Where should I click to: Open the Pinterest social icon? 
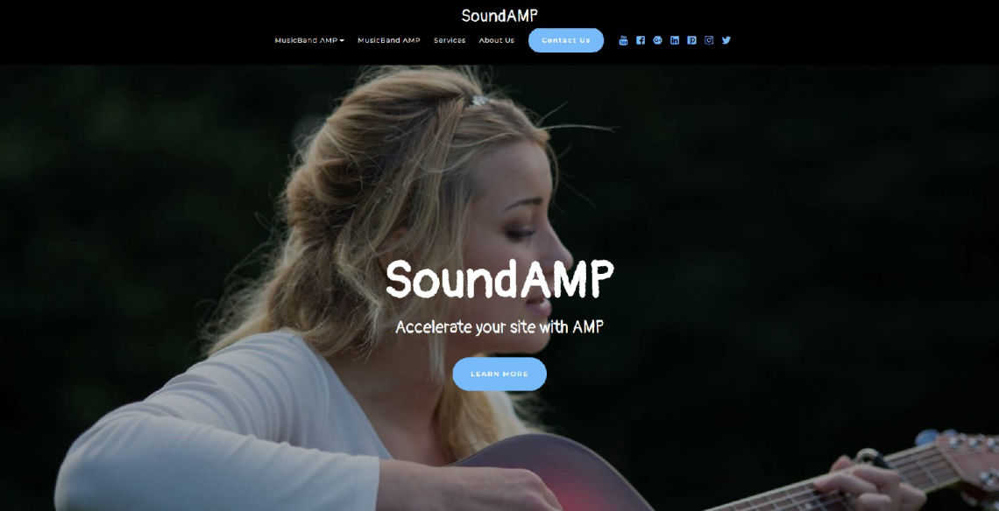click(692, 40)
